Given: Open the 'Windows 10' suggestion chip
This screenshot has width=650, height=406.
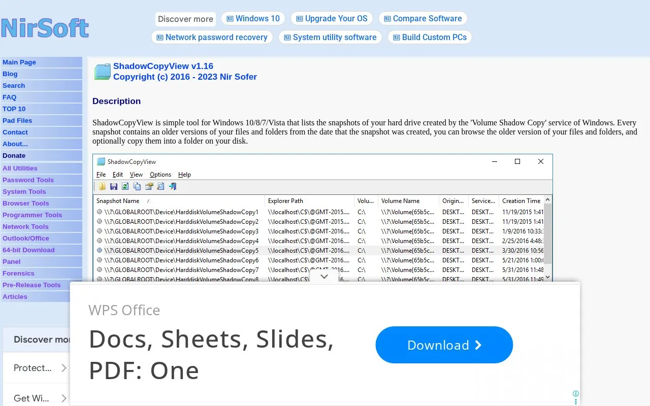Looking at the screenshot, I should (253, 19).
